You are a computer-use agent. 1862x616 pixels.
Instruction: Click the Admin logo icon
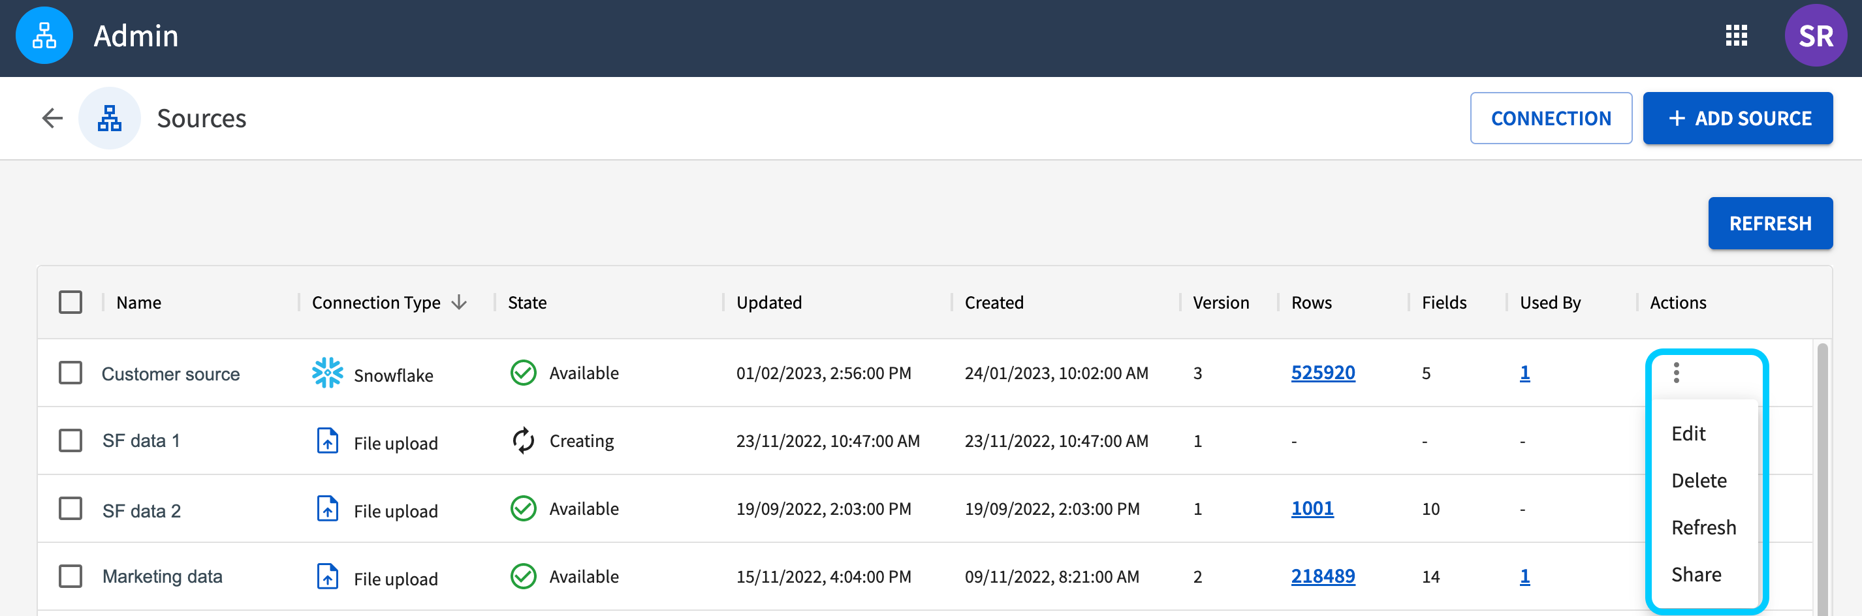(x=44, y=35)
